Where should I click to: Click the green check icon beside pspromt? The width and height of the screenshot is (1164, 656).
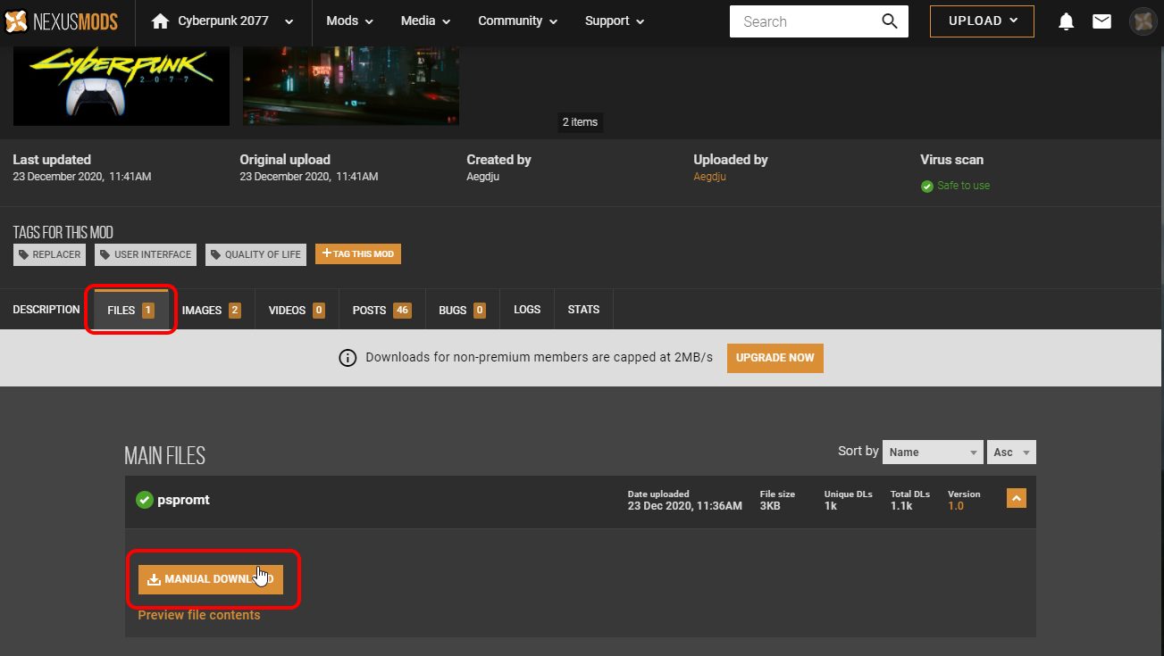click(144, 500)
